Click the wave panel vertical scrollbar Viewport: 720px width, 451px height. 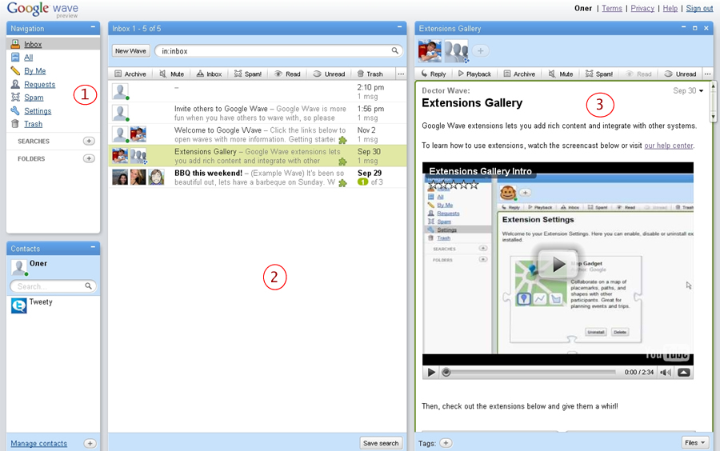tap(713, 102)
